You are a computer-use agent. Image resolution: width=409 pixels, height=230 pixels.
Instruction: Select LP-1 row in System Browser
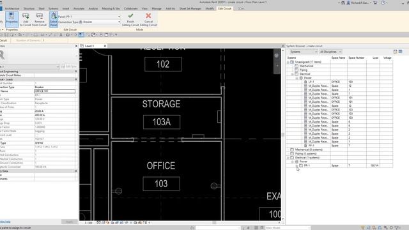[x=339, y=82]
